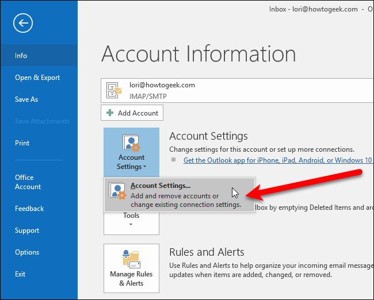374x300 pixels.
Task: Select Account Settings... menu entry
Action: coord(180,195)
